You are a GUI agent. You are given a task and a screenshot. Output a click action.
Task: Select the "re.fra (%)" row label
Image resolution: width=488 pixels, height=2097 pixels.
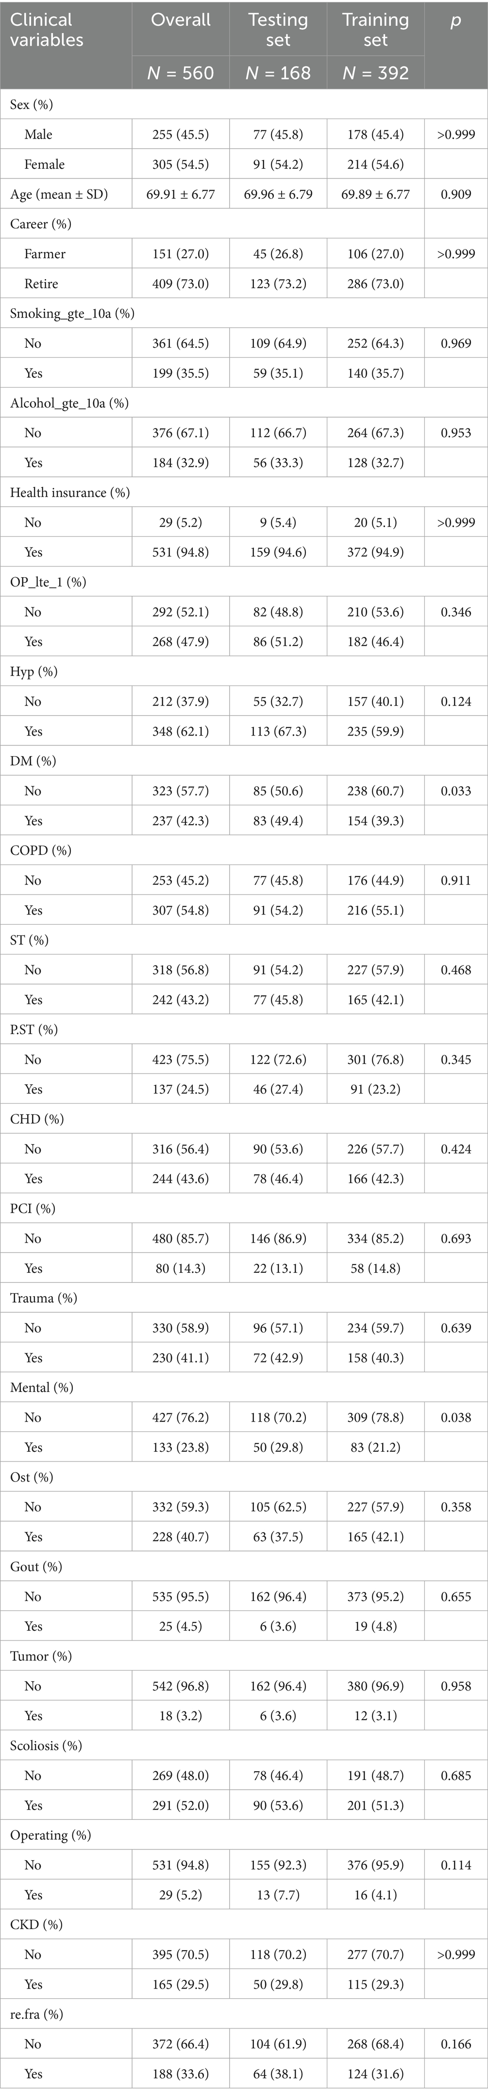(36, 2014)
